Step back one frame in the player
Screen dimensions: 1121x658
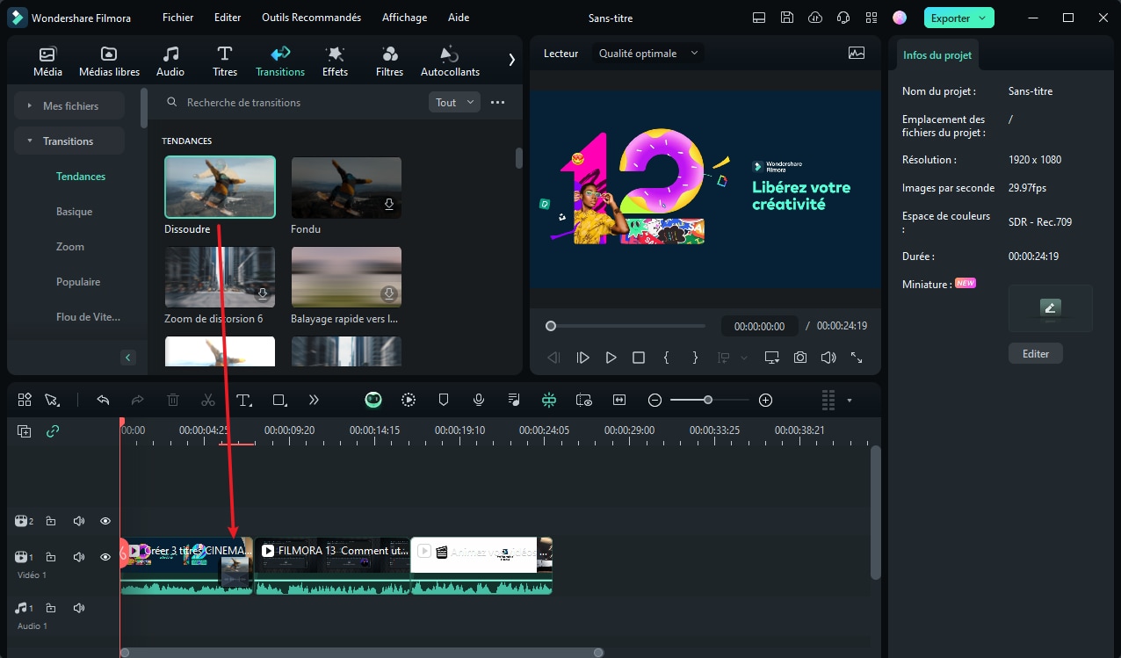point(553,358)
